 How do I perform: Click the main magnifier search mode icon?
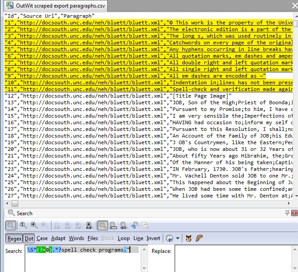point(11,225)
